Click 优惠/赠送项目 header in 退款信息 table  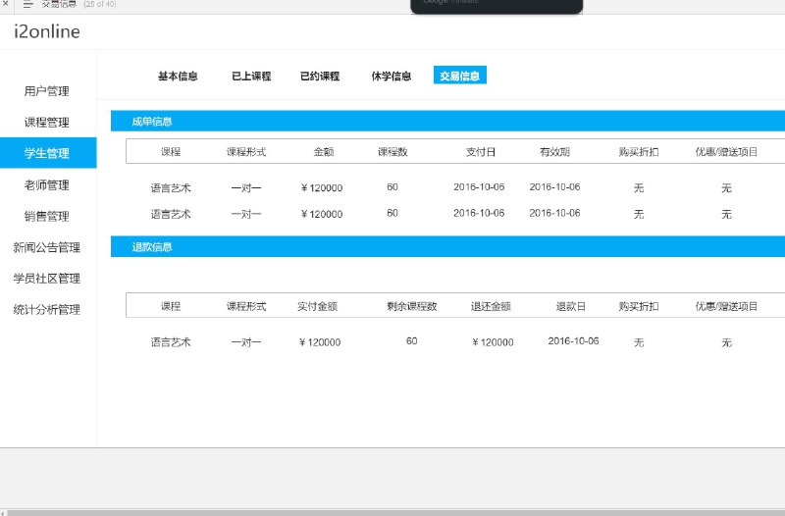[x=726, y=306]
